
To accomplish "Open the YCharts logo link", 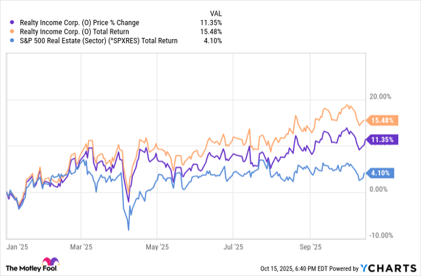I will 386,268.
